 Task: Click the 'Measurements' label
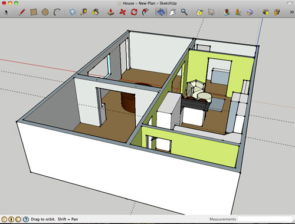(222, 219)
